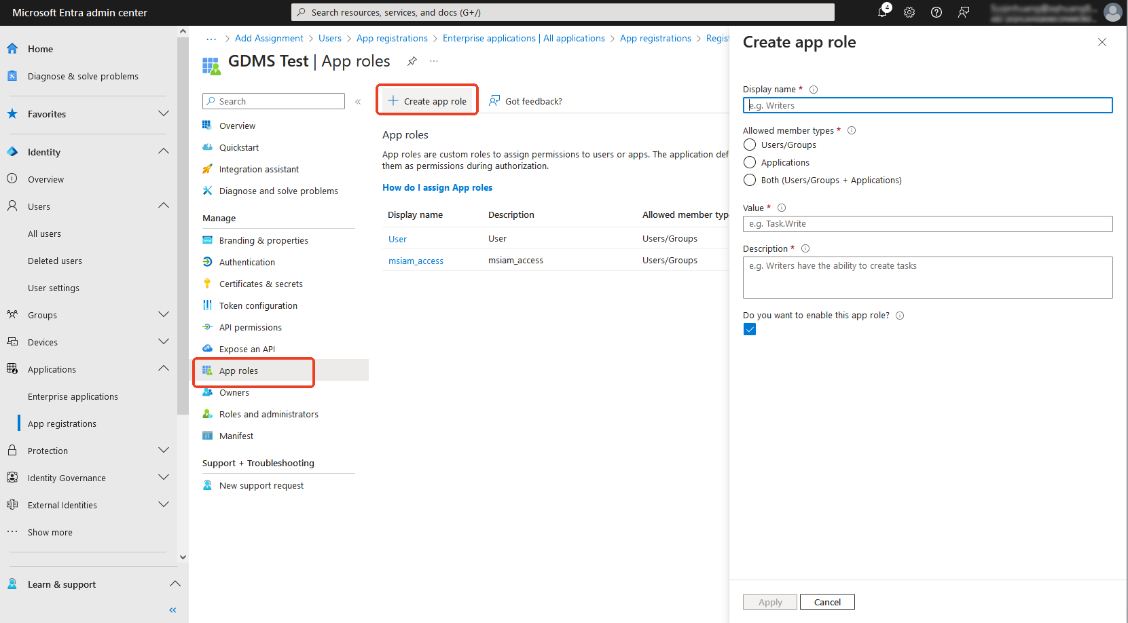The height and width of the screenshot is (623, 1128).
Task: Click the Description text area
Action: tap(928, 278)
